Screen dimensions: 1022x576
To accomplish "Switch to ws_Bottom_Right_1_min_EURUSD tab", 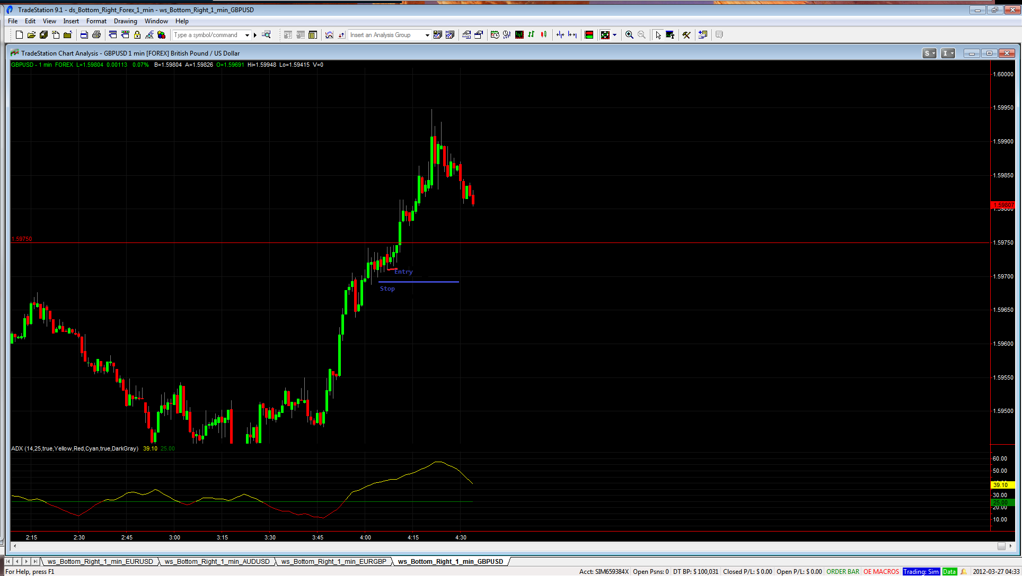I will 100,562.
